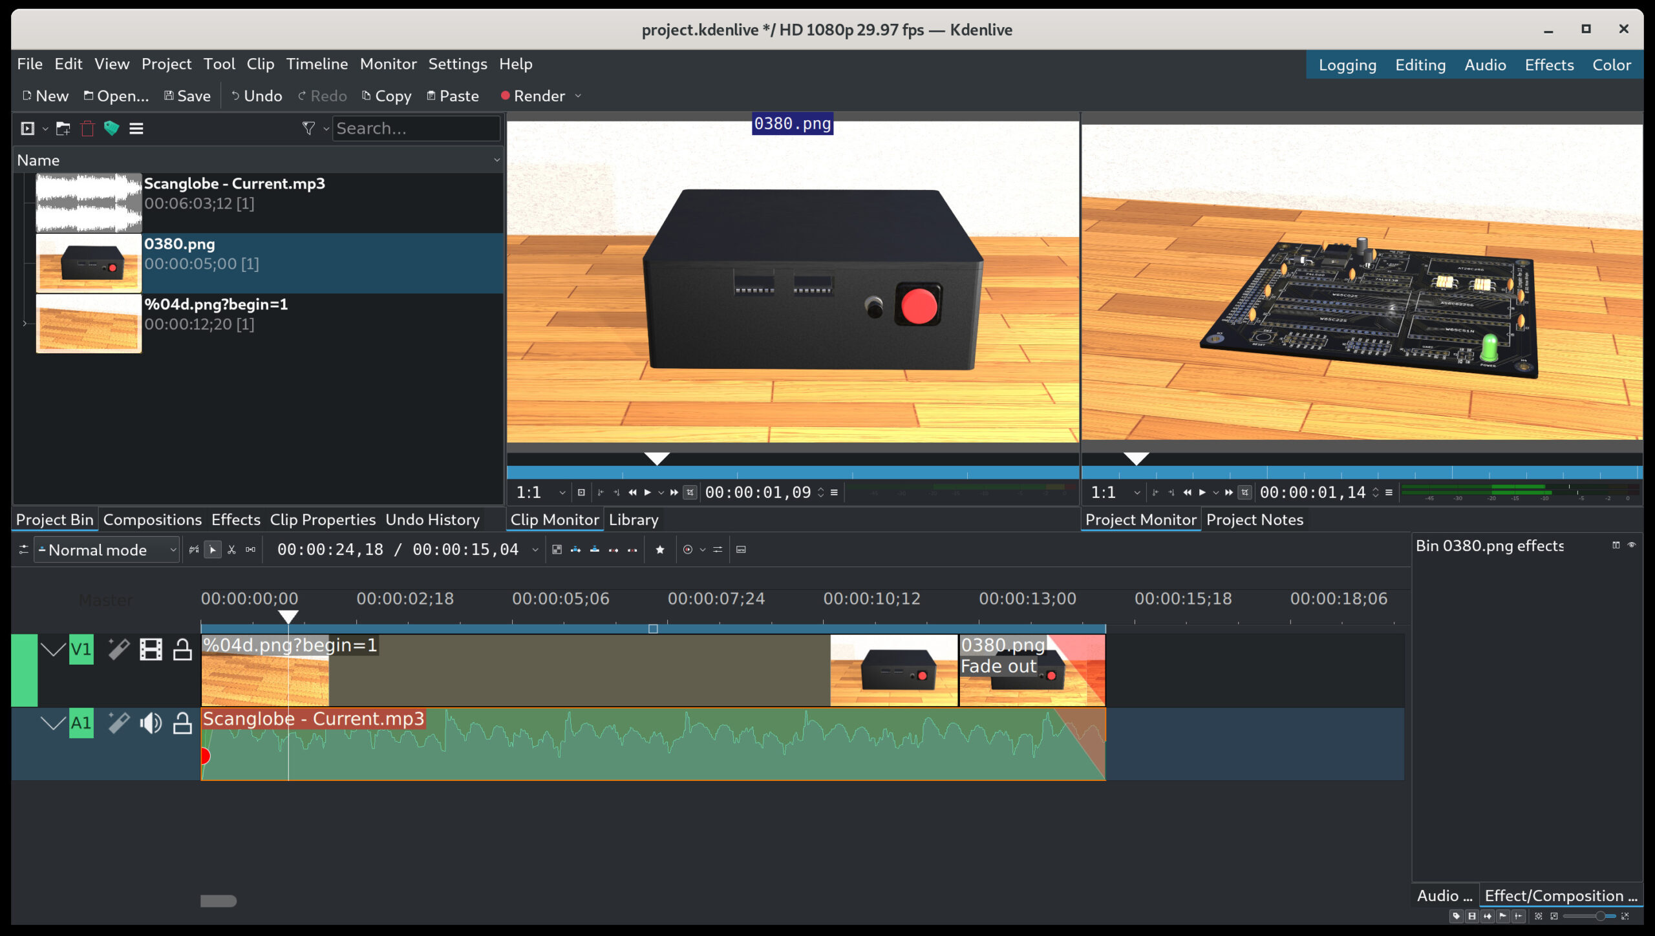Image resolution: width=1655 pixels, height=936 pixels.
Task: Open the V1 track effects wand icon
Action: tap(118, 649)
